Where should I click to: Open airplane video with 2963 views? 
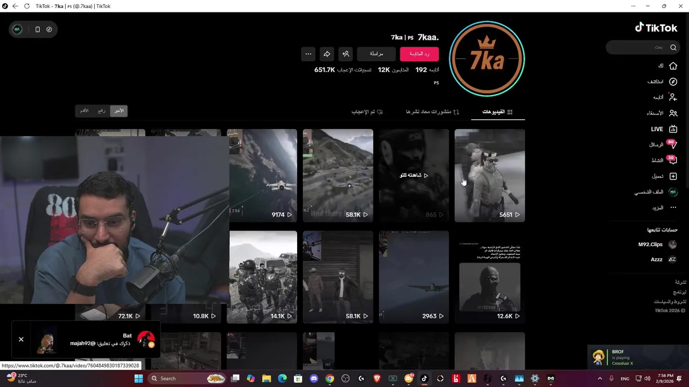[414, 277]
